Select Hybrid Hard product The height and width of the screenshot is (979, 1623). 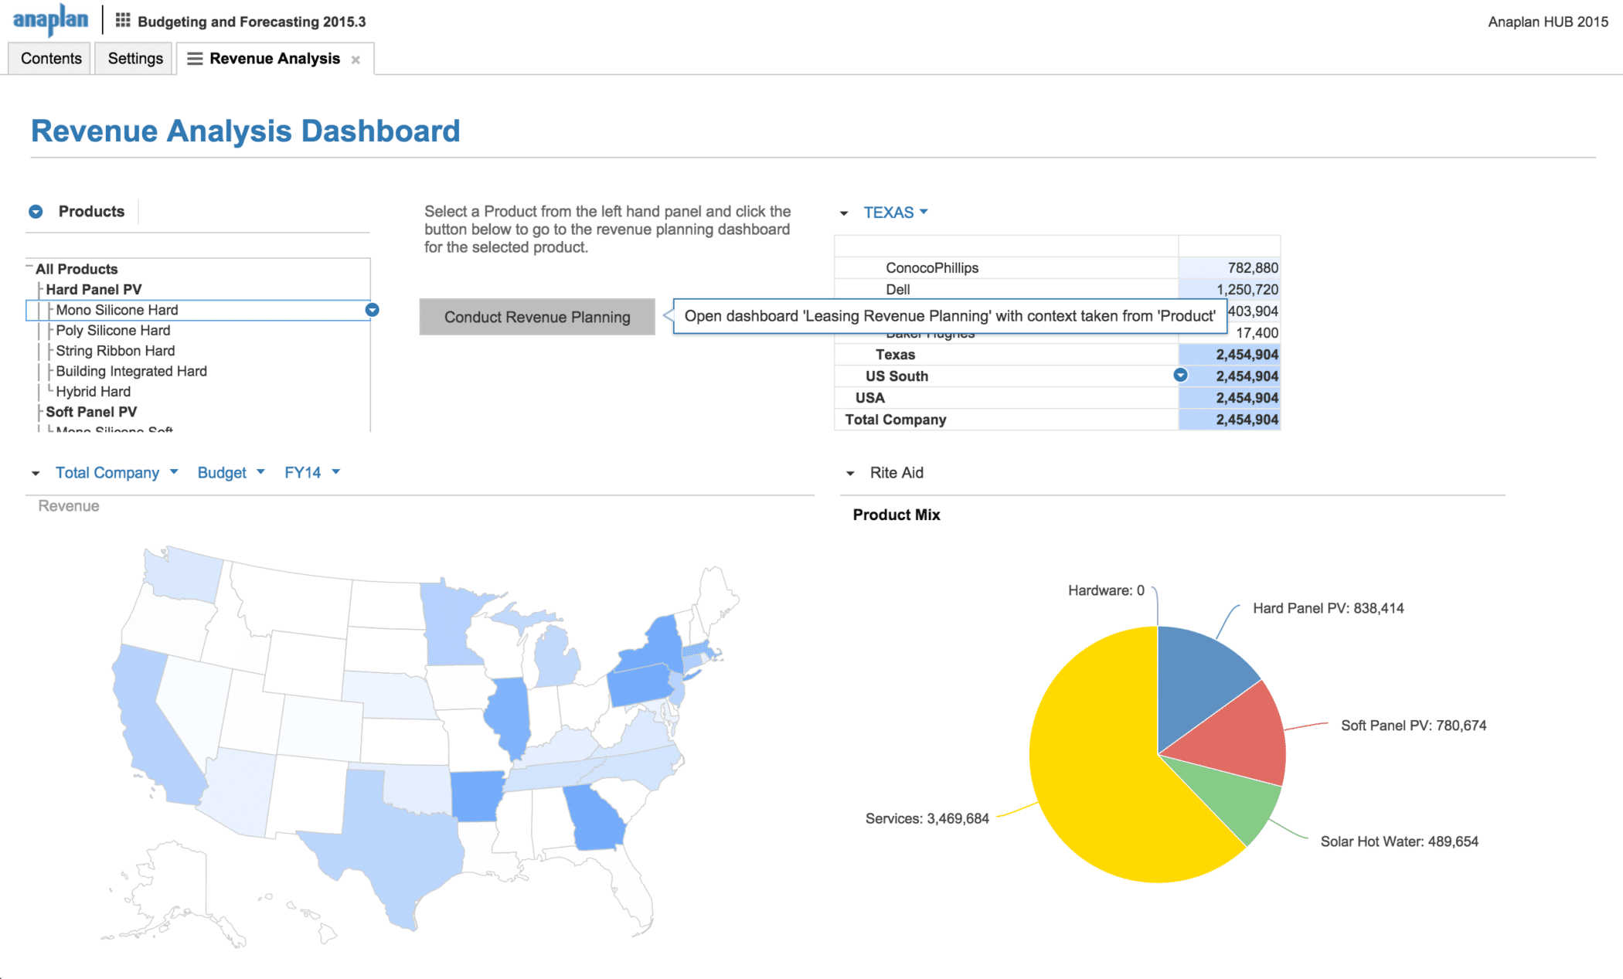coord(93,392)
